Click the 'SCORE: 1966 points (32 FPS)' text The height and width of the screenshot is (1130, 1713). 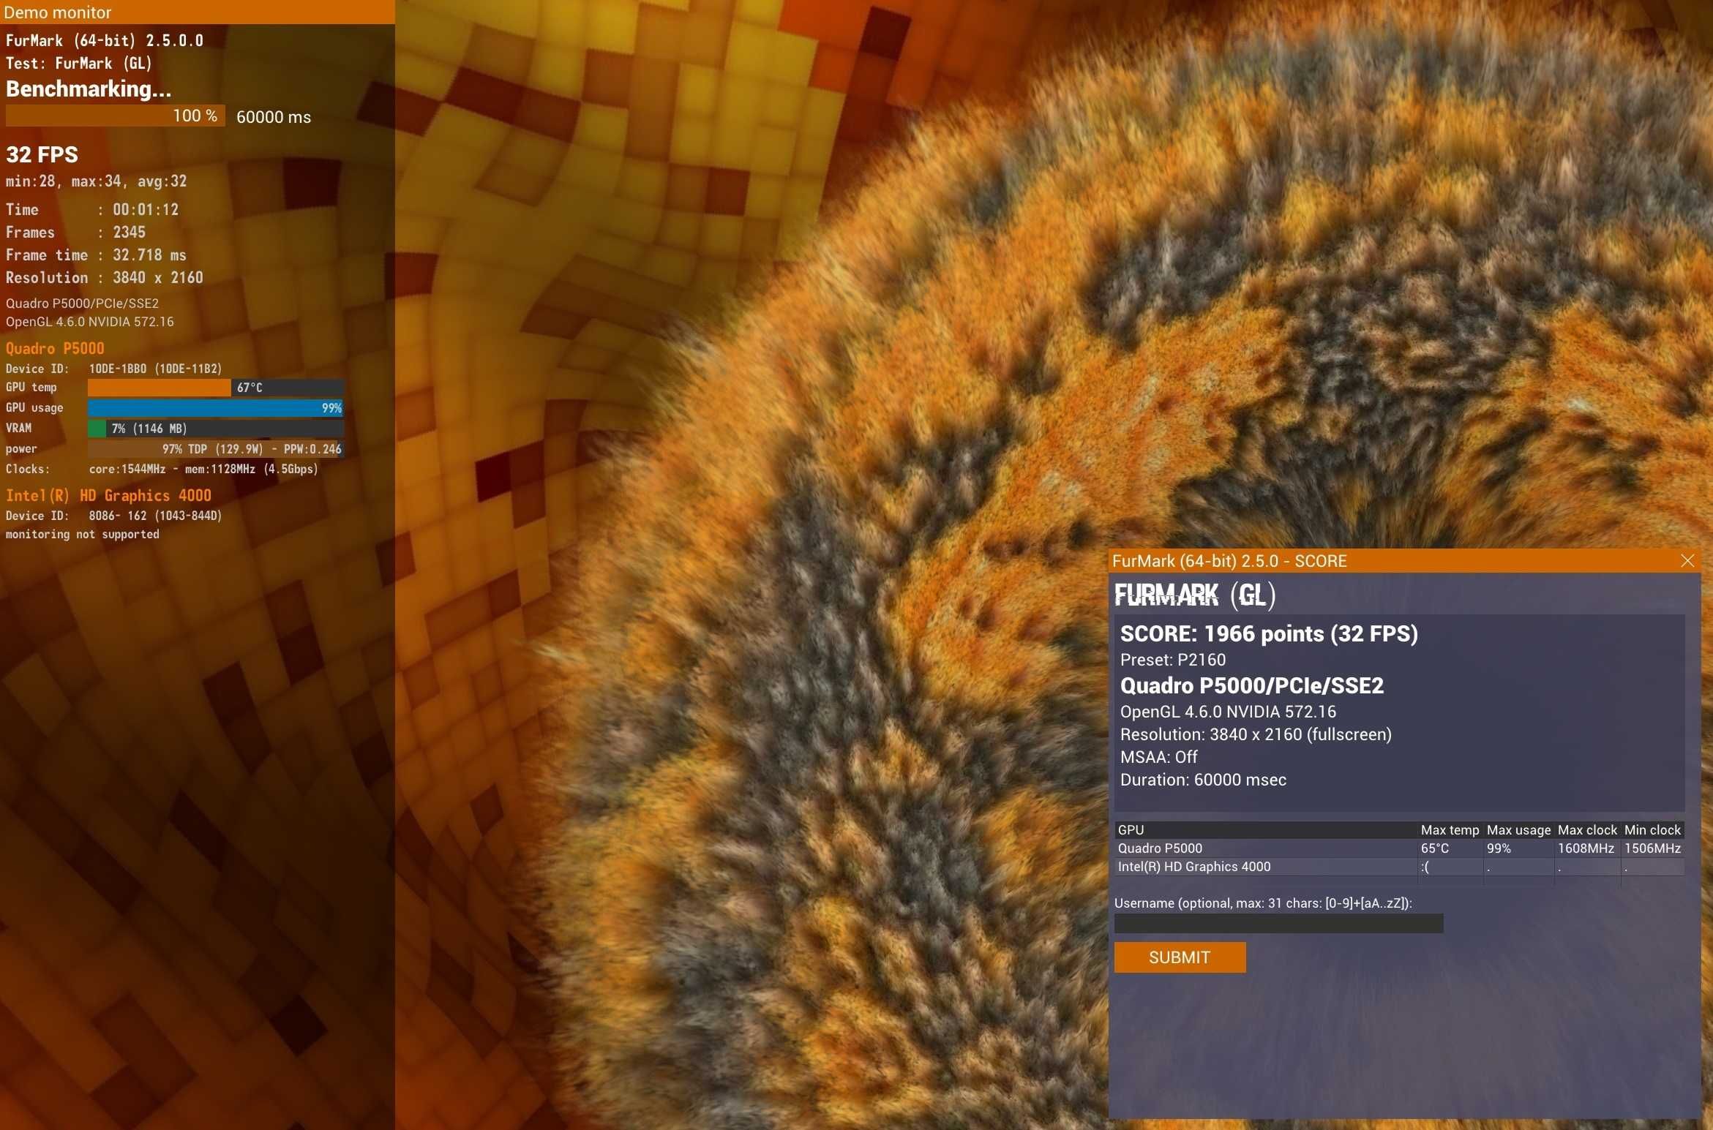1269,633
